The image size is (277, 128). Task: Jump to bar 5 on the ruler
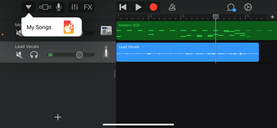coord(248,16)
